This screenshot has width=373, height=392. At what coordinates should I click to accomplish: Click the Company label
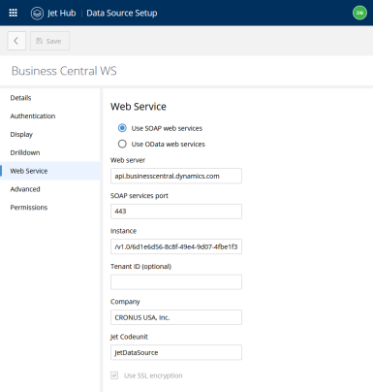(x=125, y=302)
